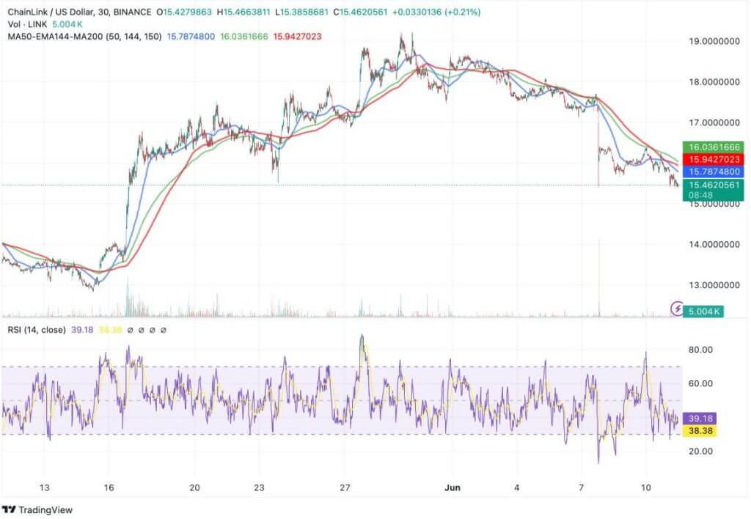Click the 80.00 RSI axis label

pyautogui.click(x=700, y=350)
